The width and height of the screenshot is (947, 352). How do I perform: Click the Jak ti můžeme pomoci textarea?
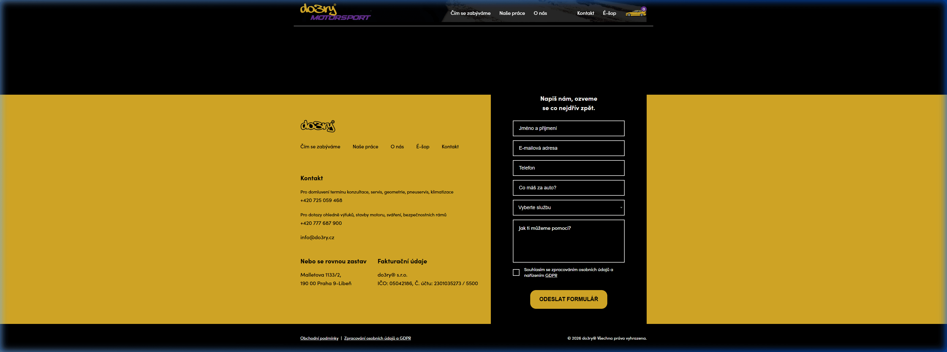(568, 241)
